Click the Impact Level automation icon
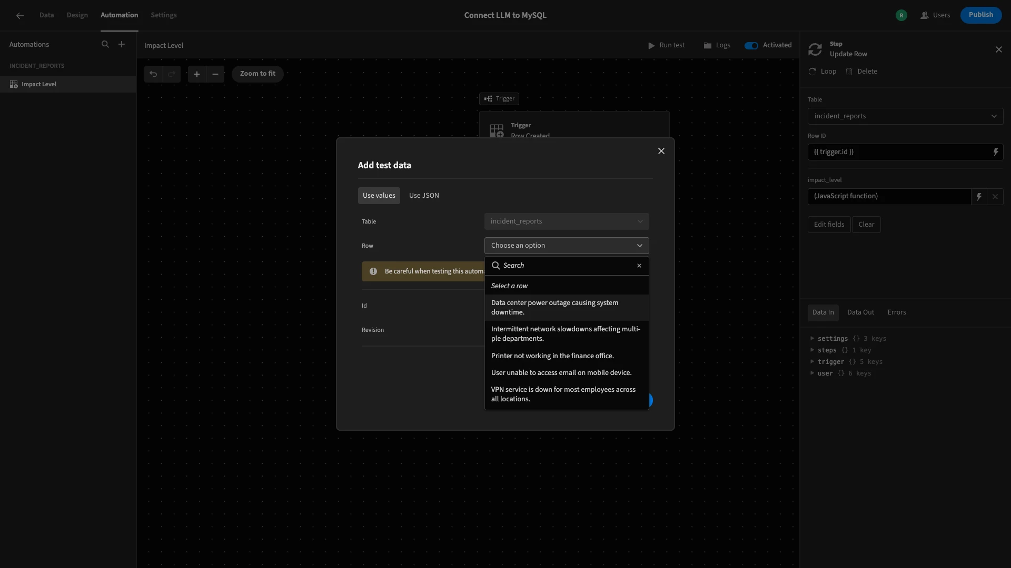 point(14,84)
